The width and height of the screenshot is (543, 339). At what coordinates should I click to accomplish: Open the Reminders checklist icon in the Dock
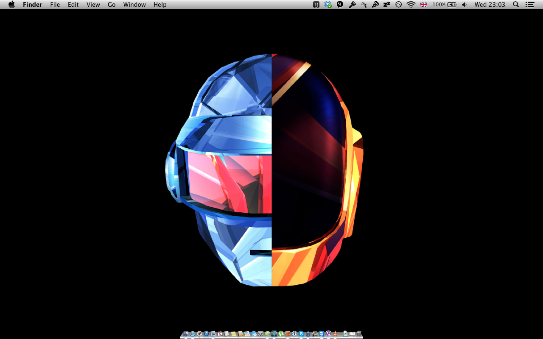pyautogui.click(x=227, y=333)
